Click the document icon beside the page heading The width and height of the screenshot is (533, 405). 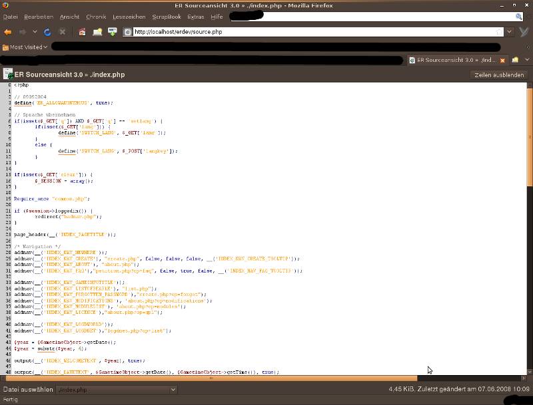[7, 74]
